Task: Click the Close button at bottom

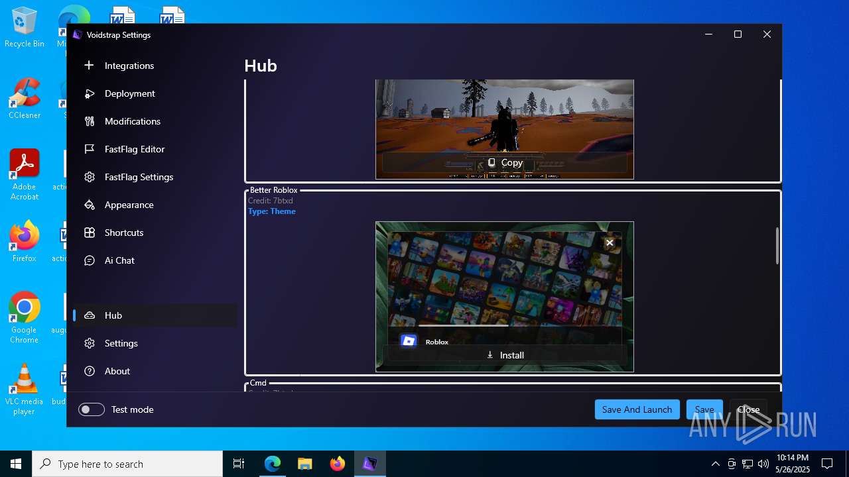Action: (748, 409)
